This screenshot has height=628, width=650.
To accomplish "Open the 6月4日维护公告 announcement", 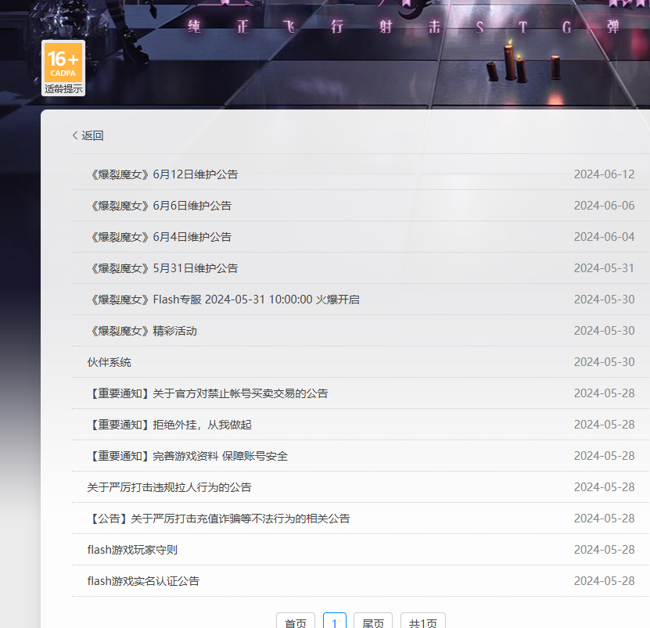I will 160,237.
